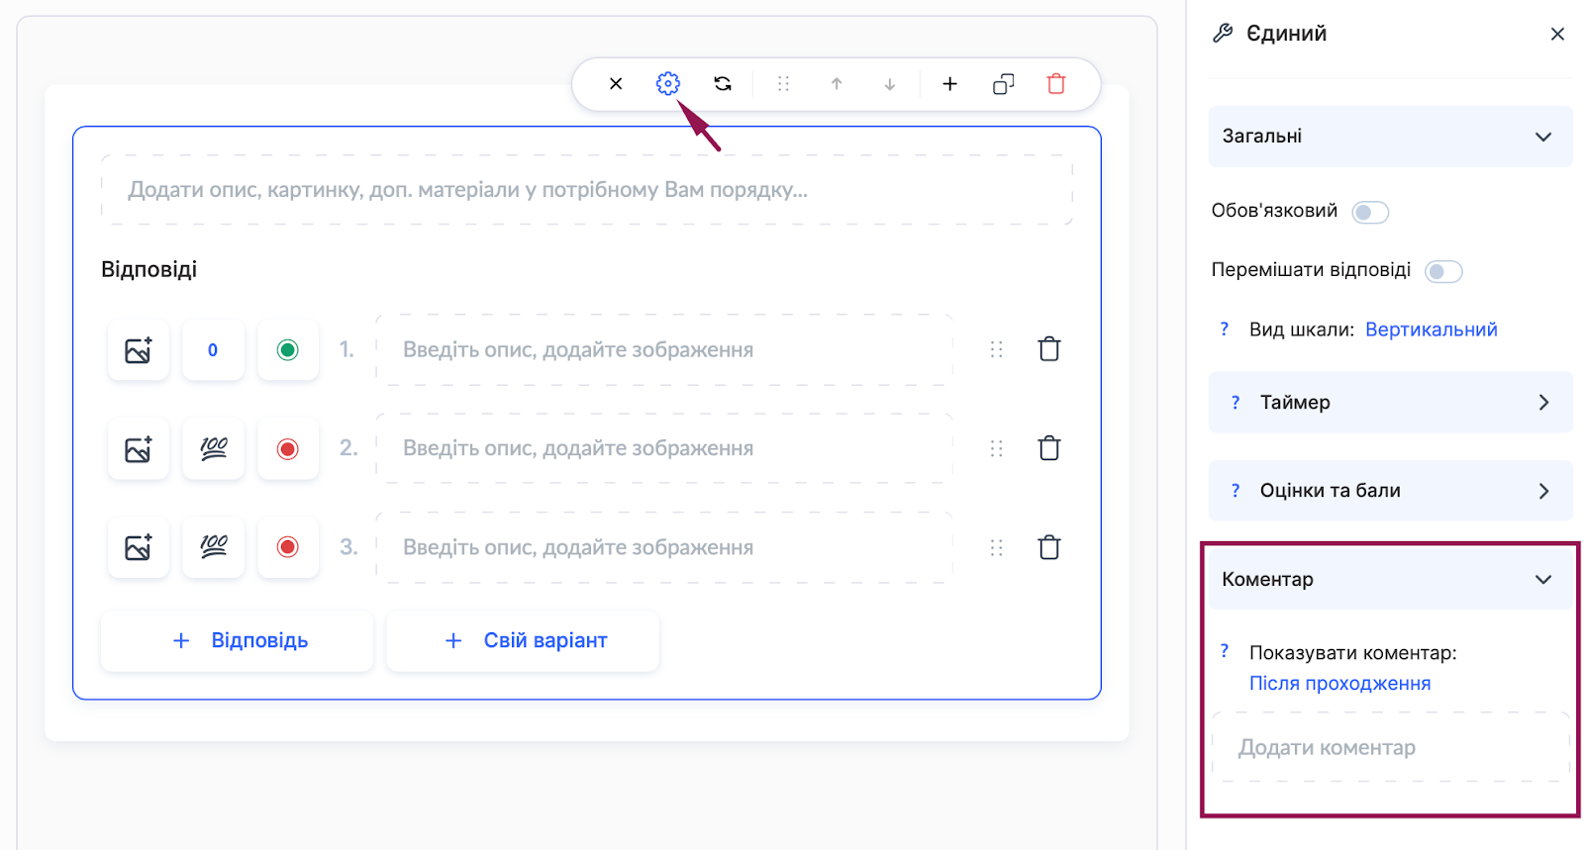Change scale type Вертикальний
1584x850 pixels.
point(1432,330)
